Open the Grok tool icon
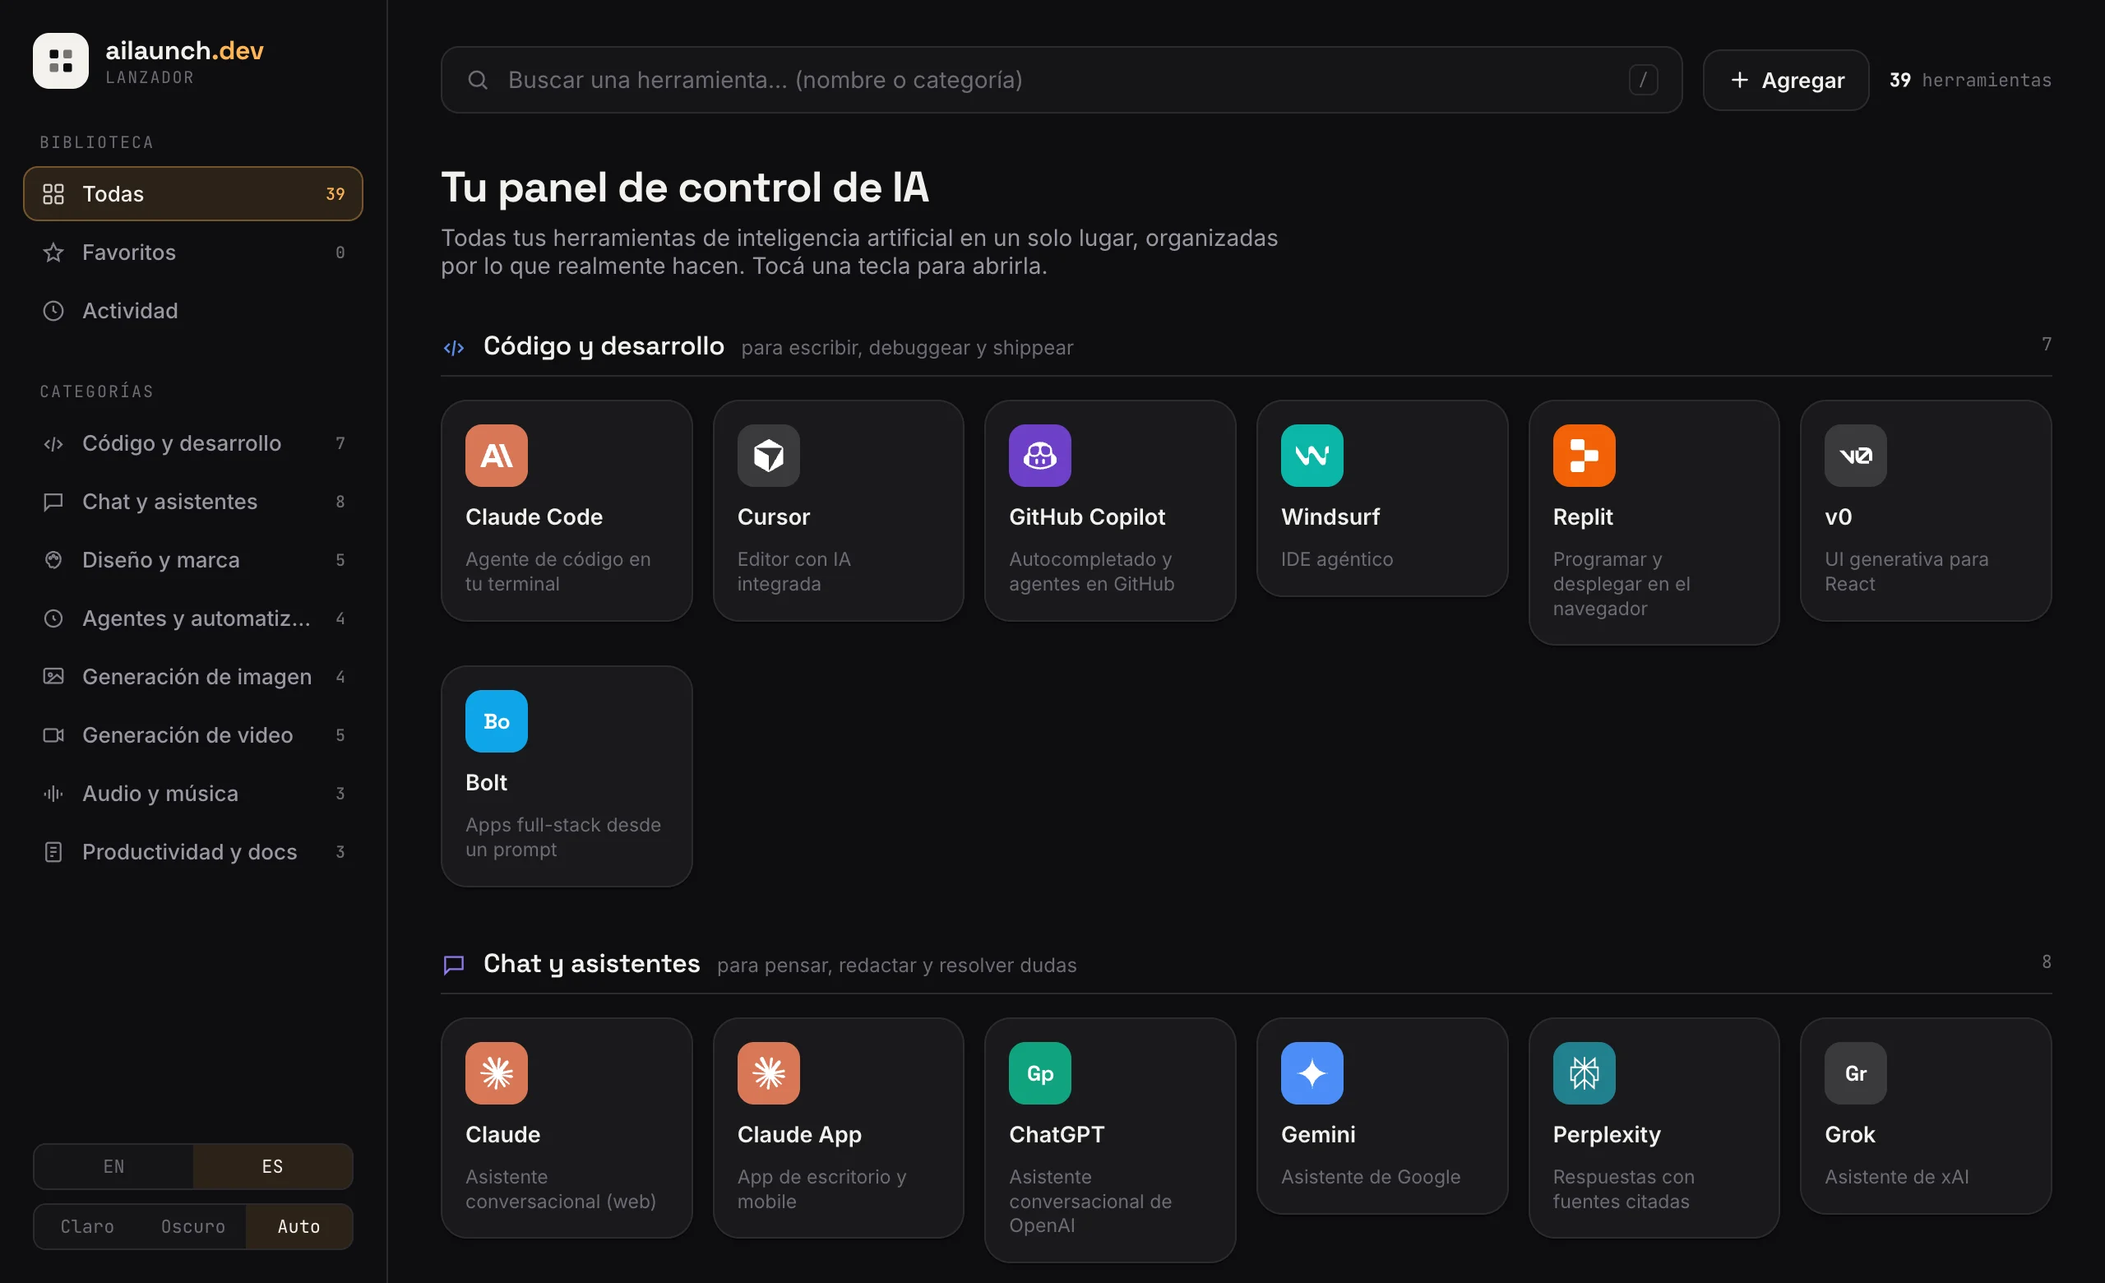The width and height of the screenshot is (2105, 1283). pyautogui.click(x=1856, y=1073)
